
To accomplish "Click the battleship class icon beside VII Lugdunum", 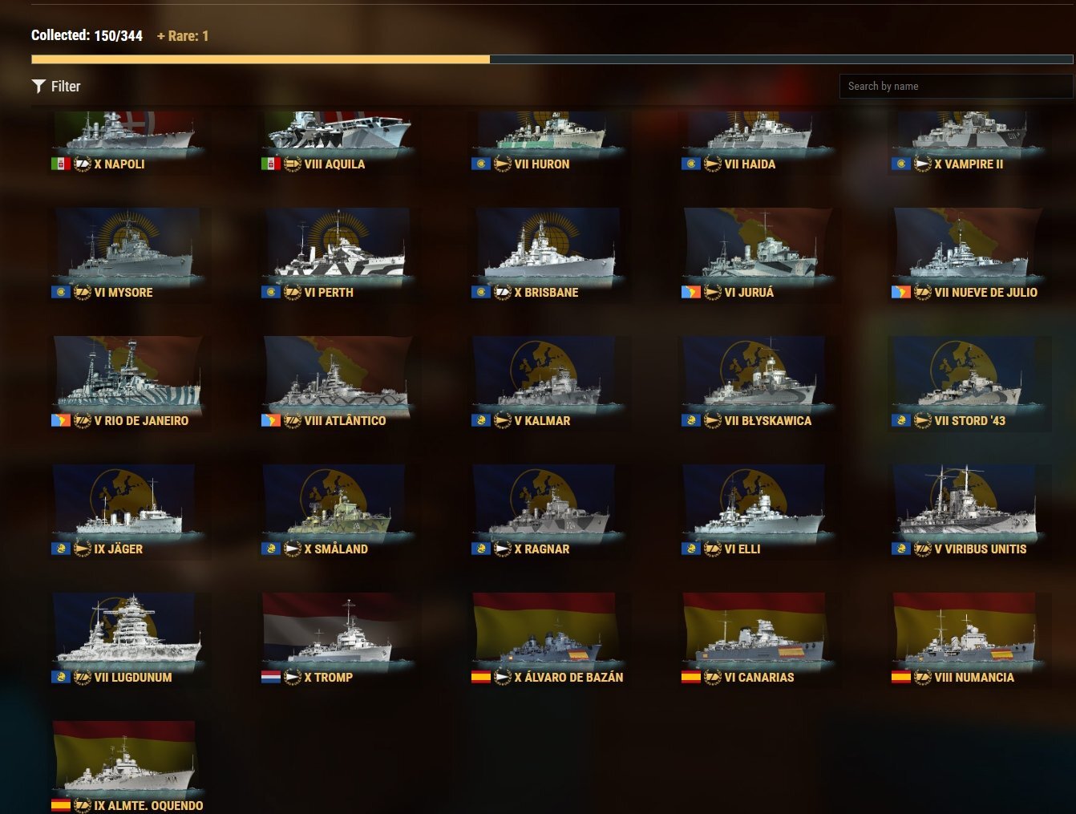I will tap(83, 677).
